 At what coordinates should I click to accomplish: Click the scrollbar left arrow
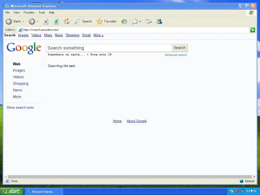6,177
